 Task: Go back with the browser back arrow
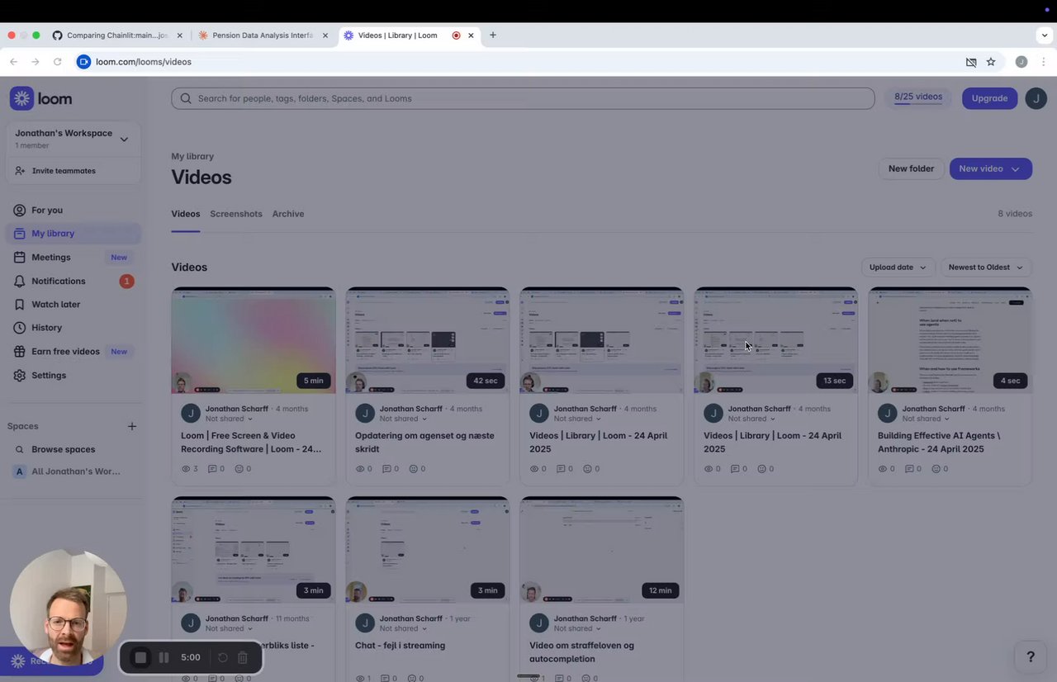tap(13, 62)
